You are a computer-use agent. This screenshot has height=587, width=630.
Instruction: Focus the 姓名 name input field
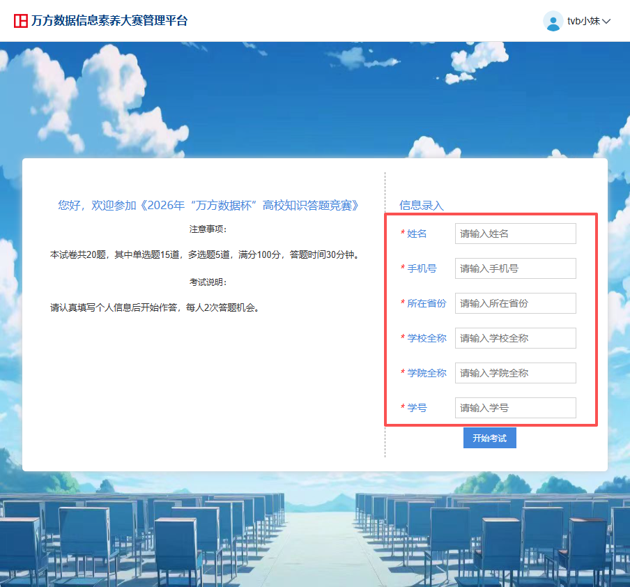tap(515, 234)
